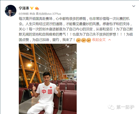Image resolution: width=139 pixels, height=114 pixels.
Task: Open the 6分钟前 timestamp link
Action: tap(24, 14)
